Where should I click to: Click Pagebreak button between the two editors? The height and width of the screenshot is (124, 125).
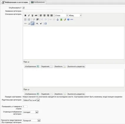47,66
